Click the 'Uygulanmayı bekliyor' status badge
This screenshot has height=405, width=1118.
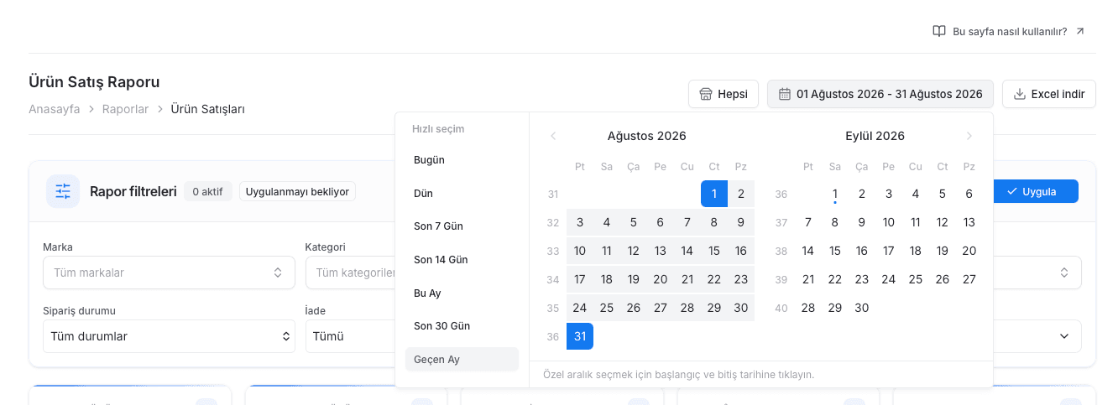298,191
